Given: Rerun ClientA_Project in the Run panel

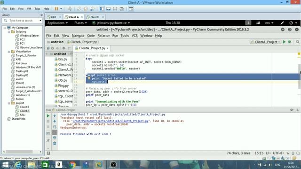Looking at the screenshot, I should pos(48,116).
